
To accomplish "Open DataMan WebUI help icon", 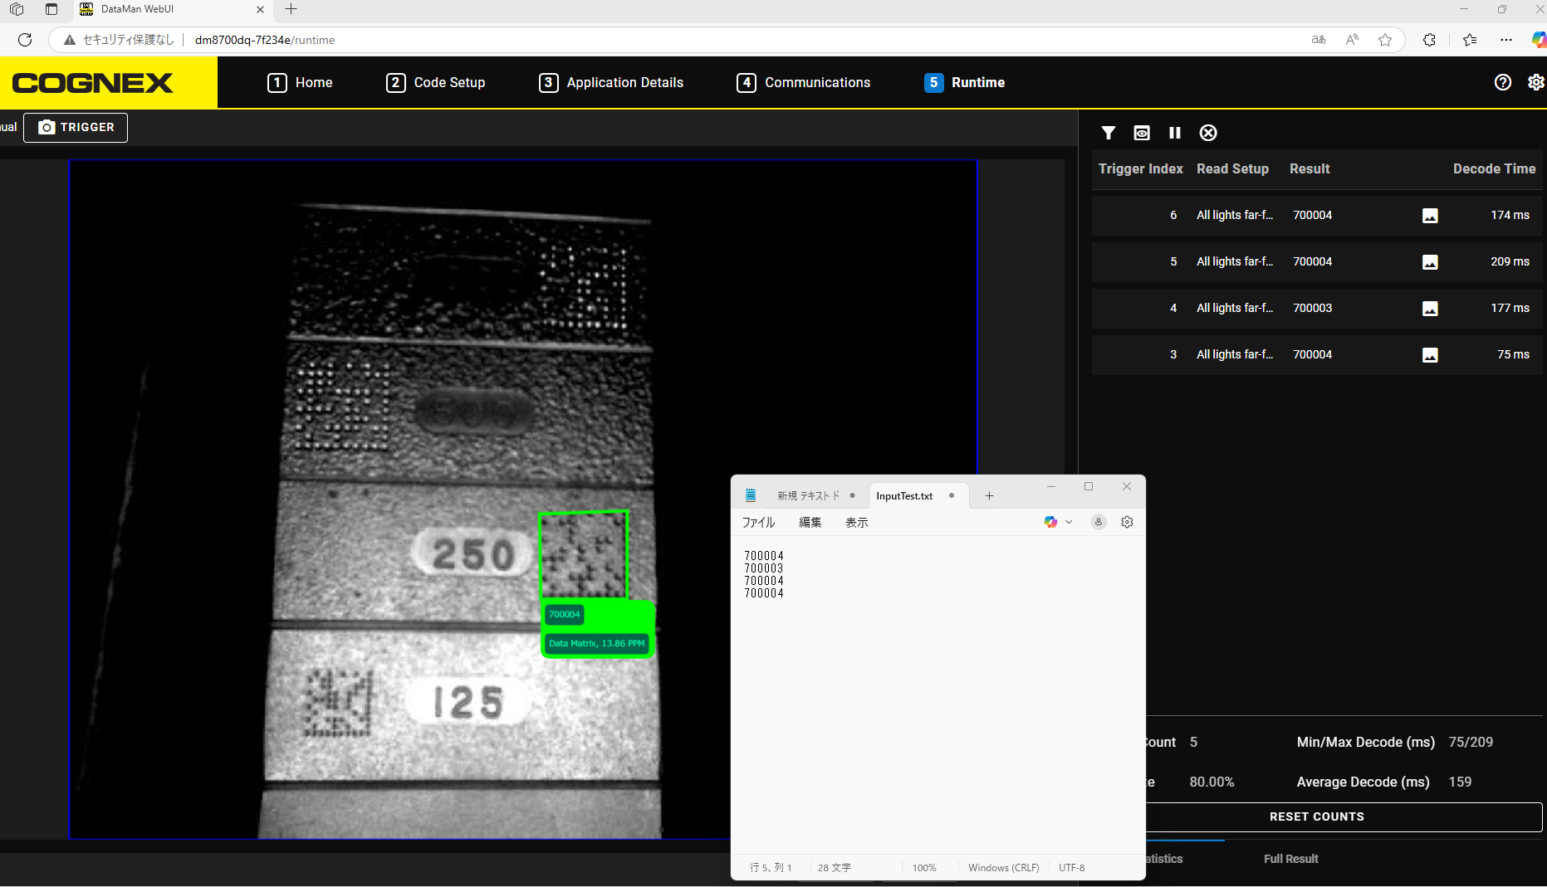I will tap(1502, 82).
